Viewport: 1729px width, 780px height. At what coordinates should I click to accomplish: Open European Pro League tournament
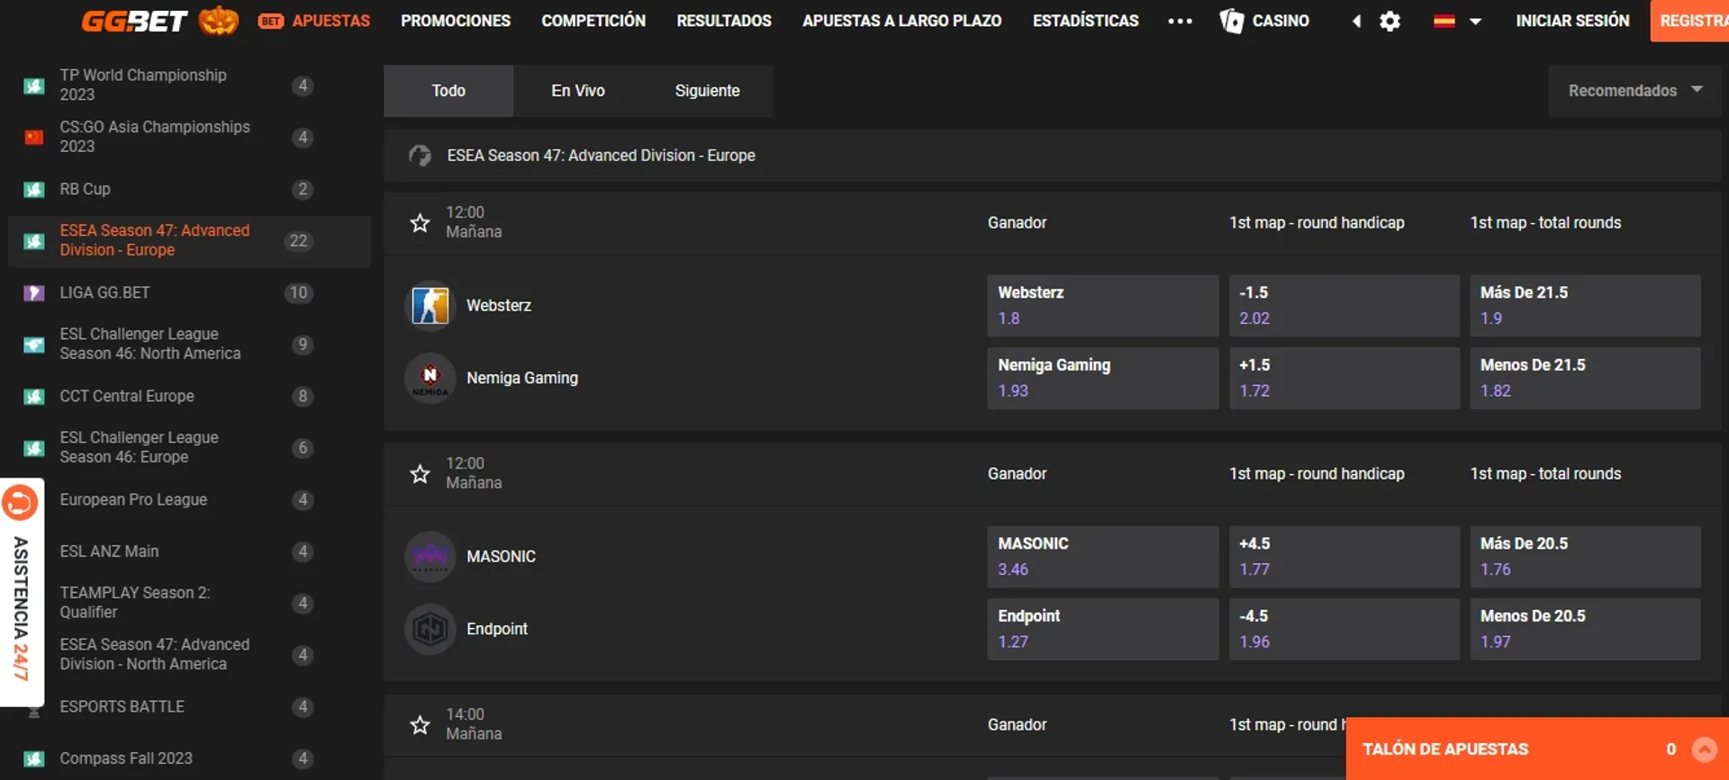(189, 499)
